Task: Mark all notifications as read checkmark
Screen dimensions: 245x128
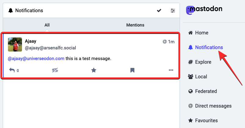Action: [x=159, y=11]
